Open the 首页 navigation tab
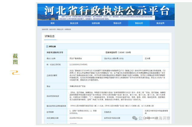Image resolution: width=192 pixels, height=127 pixels. point(53,23)
